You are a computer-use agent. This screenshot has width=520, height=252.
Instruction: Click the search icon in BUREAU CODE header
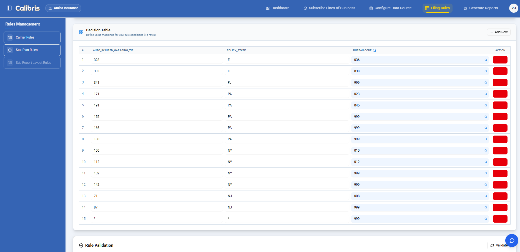click(374, 50)
